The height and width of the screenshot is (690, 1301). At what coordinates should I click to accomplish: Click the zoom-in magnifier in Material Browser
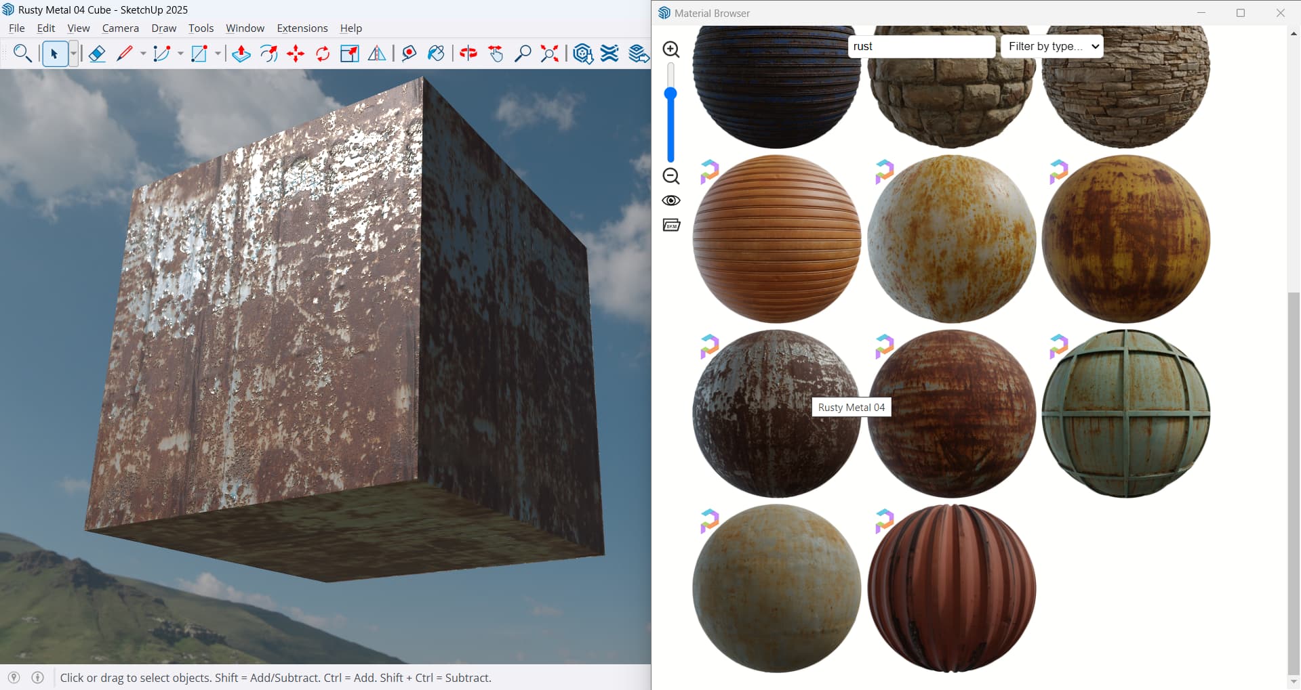click(671, 49)
